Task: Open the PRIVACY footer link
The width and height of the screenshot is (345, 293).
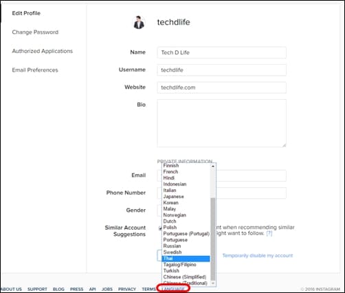Action: pyautogui.click(x=127, y=289)
